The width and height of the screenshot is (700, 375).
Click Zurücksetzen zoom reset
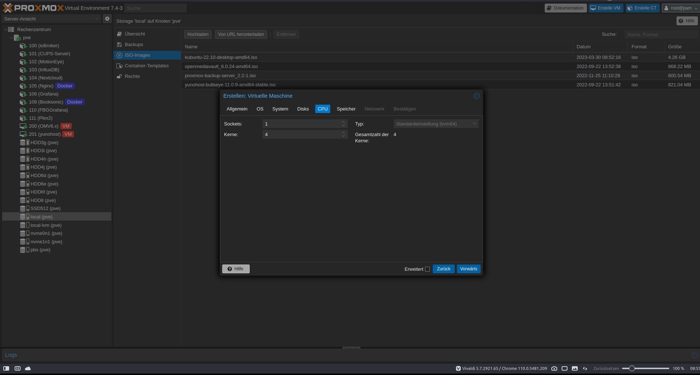pos(606,368)
